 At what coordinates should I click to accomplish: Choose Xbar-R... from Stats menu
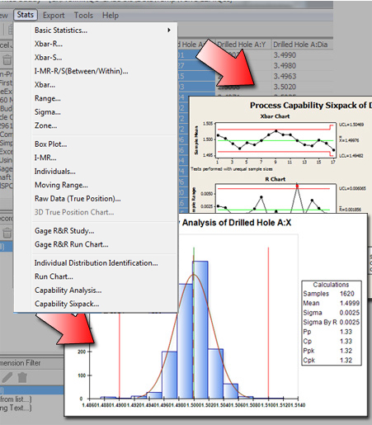click(96, 44)
